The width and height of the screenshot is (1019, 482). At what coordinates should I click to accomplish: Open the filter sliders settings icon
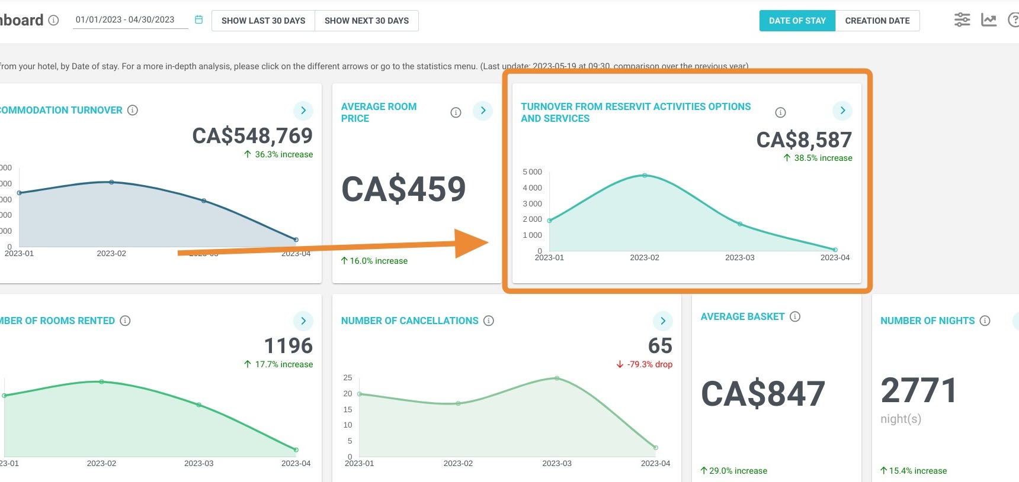962,20
